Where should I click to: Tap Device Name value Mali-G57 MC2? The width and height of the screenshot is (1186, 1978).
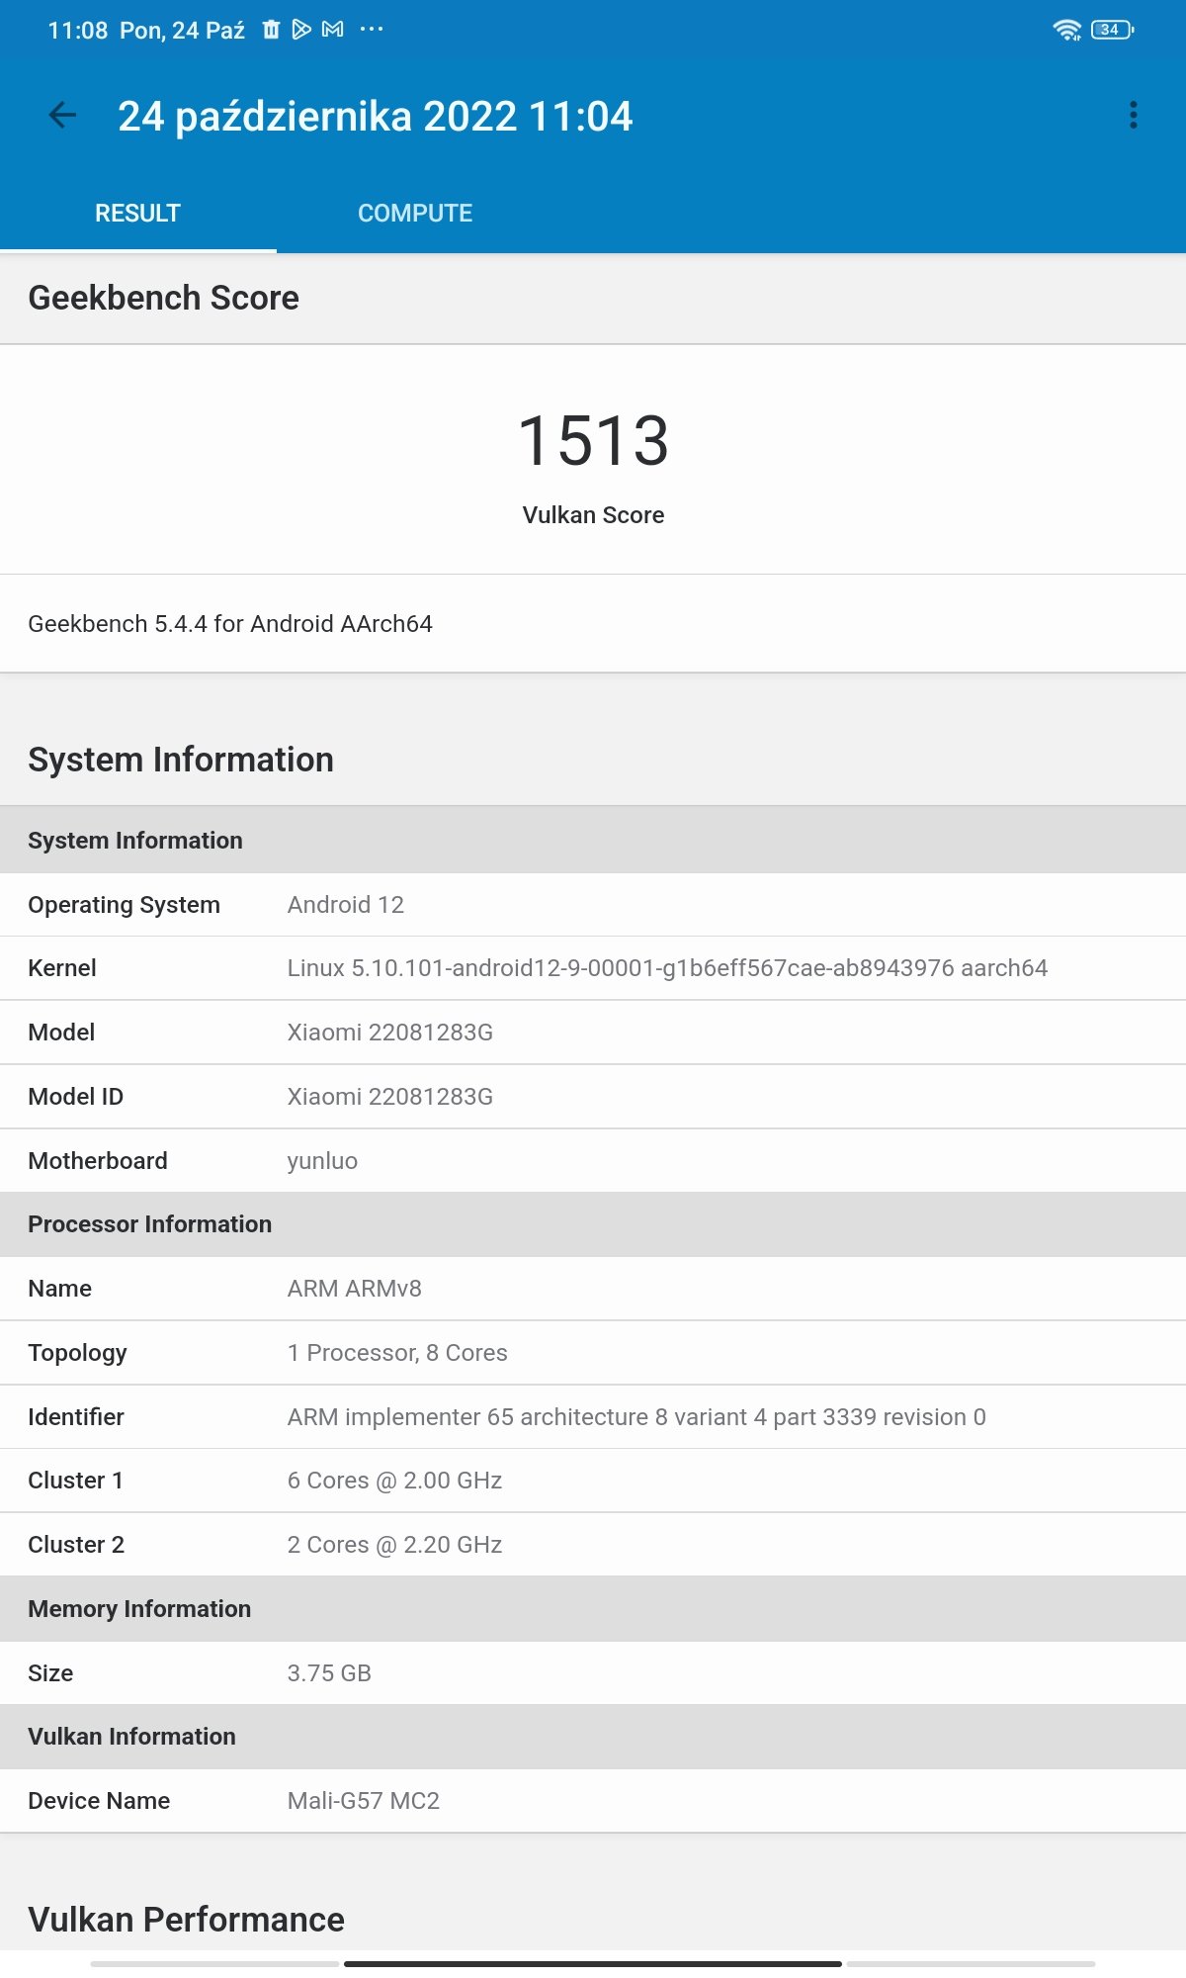coord(364,1801)
